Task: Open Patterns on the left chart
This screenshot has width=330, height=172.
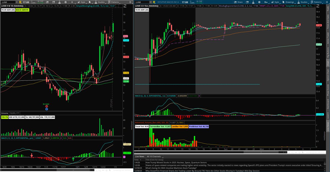Action: coord(114,2)
